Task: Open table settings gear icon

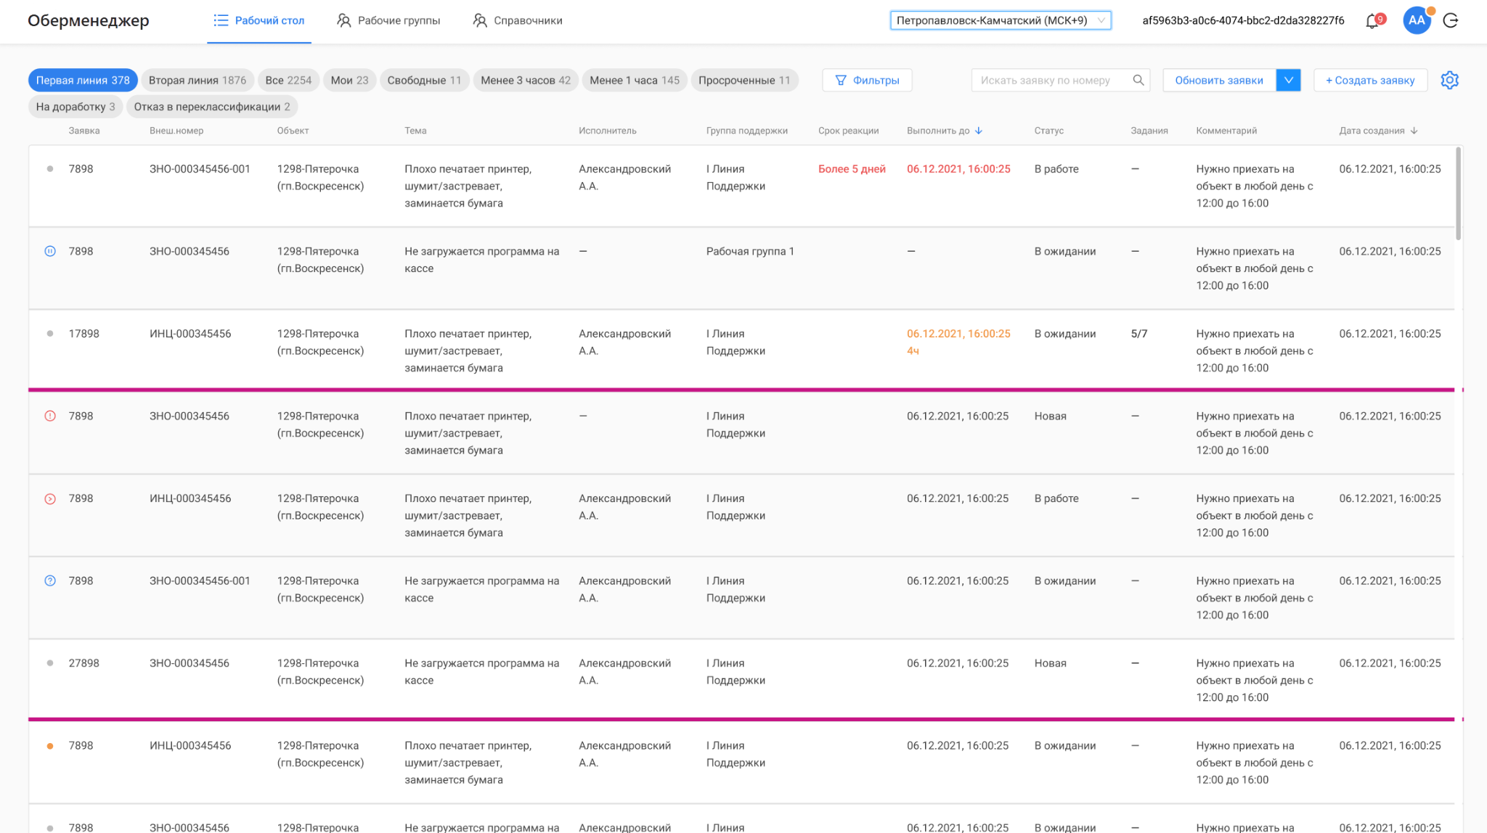Action: coord(1449,81)
